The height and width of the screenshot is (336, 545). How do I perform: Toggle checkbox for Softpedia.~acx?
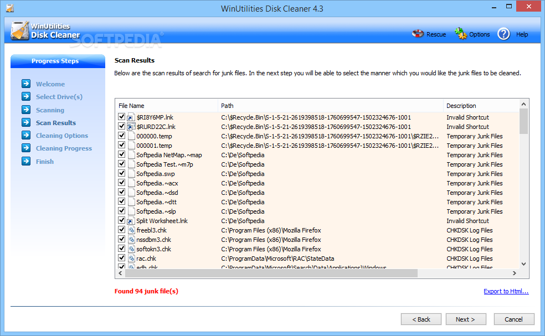(x=121, y=183)
